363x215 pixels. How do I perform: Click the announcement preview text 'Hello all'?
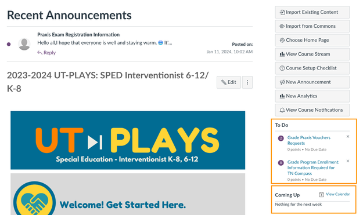(105, 43)
